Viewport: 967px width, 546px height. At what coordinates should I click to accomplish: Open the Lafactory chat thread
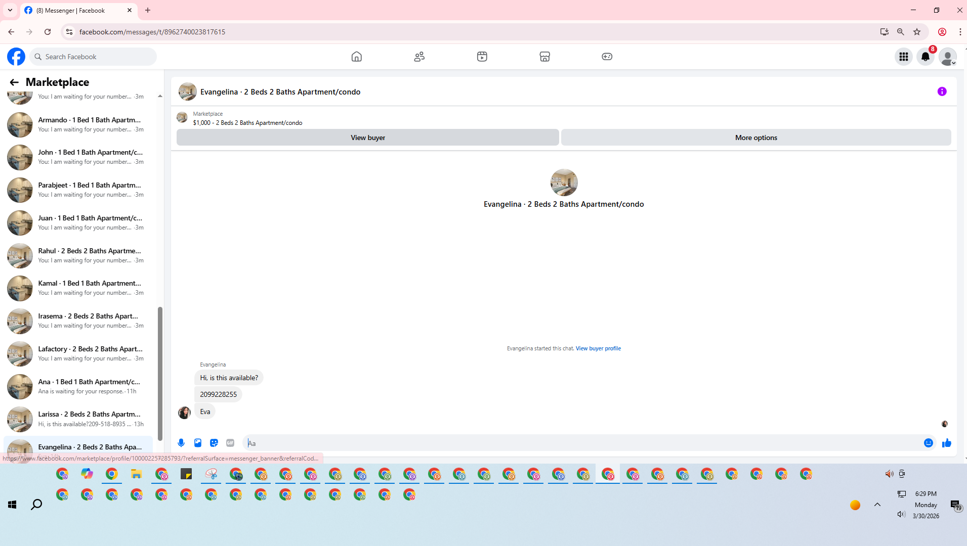pyautogui.click(x=78, y=353)
